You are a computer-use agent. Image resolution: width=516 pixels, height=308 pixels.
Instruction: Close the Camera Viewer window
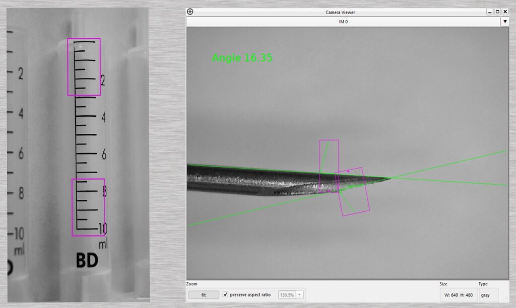pyautogui.click(x=505, y=12)
